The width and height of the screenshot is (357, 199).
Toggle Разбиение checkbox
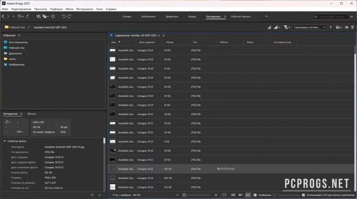click(255, 195)
